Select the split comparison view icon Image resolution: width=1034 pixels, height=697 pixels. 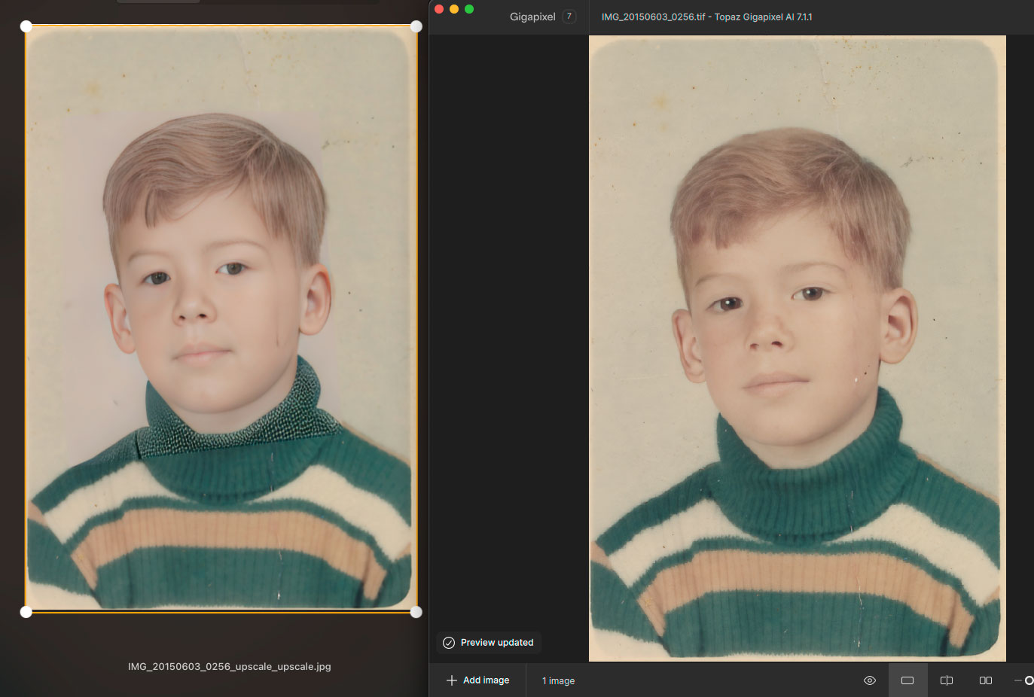click(947, 680)
